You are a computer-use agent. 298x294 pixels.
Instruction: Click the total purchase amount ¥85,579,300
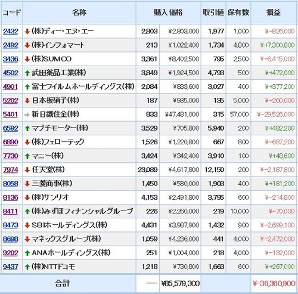181,283
